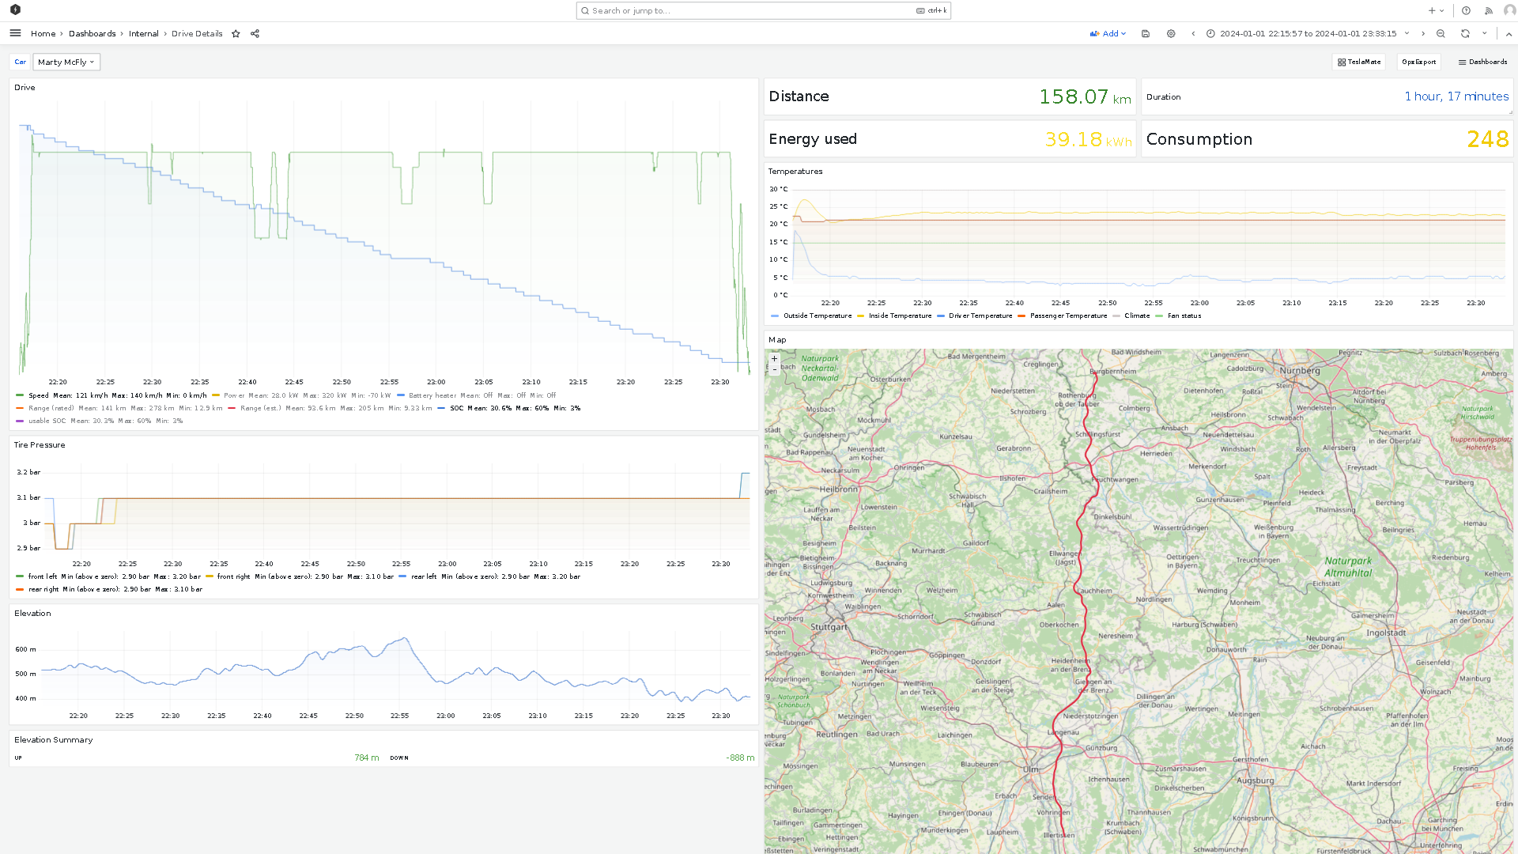Viewport: 1518px width, 854px height.
Task: Toggle Range (rated) series visibility
Action: 51,408
